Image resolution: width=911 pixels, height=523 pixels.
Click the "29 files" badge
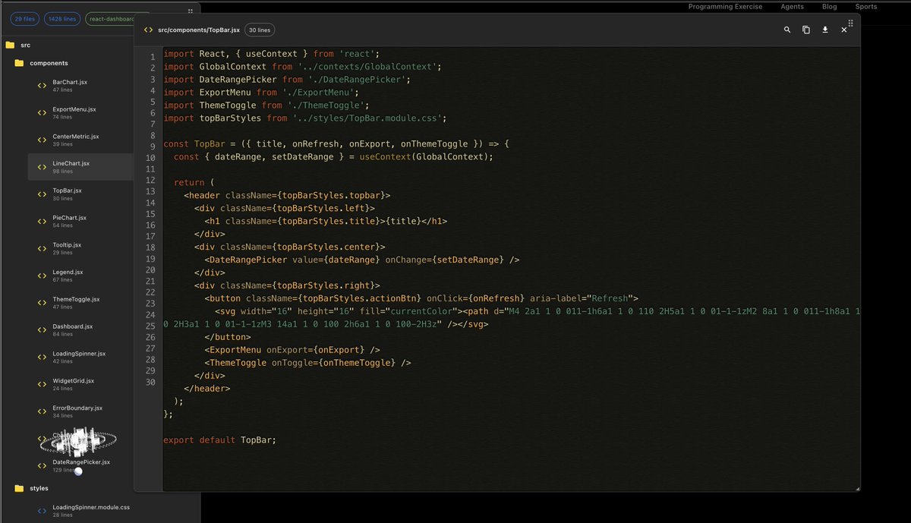24,18
